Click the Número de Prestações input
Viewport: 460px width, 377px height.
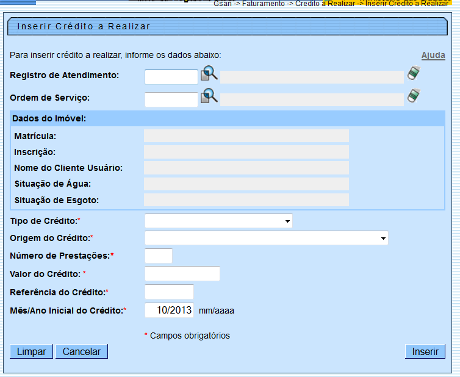[x=159, y=256]
